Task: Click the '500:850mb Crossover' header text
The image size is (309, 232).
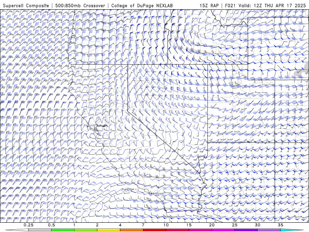Action: (x=80, y=5)
